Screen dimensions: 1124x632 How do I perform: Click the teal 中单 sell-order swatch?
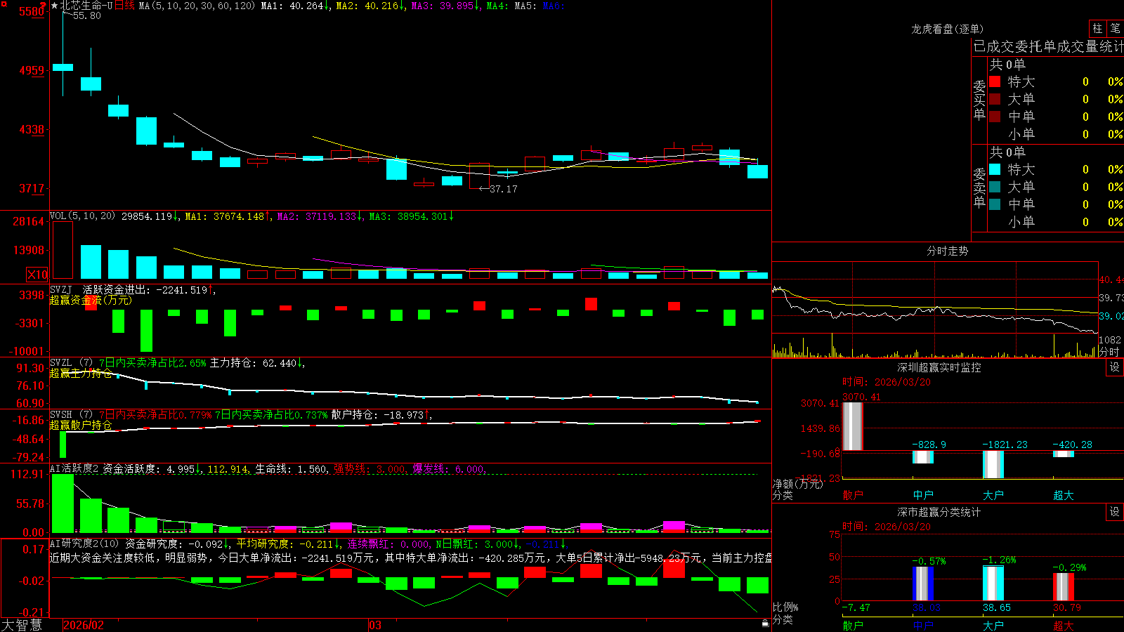(x=995, y=204)
